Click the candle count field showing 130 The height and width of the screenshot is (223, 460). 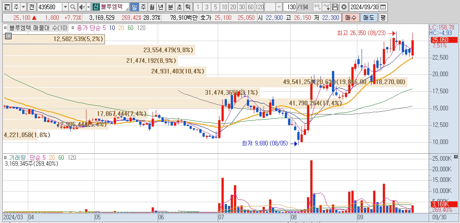click(289, 7)
